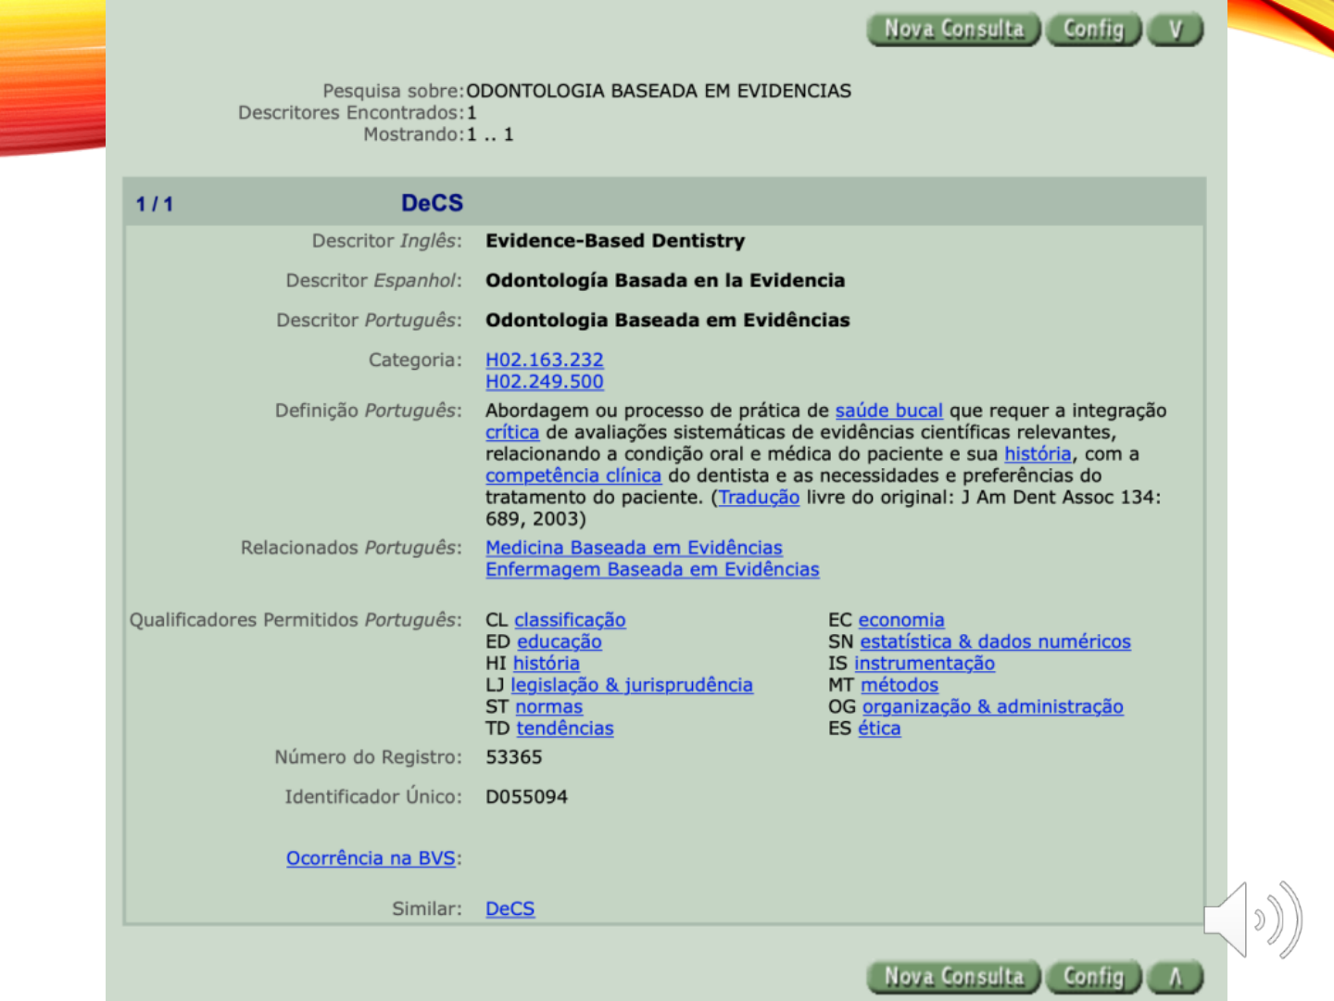
Task: Follow the saúde bucal link
Action: 889,411
